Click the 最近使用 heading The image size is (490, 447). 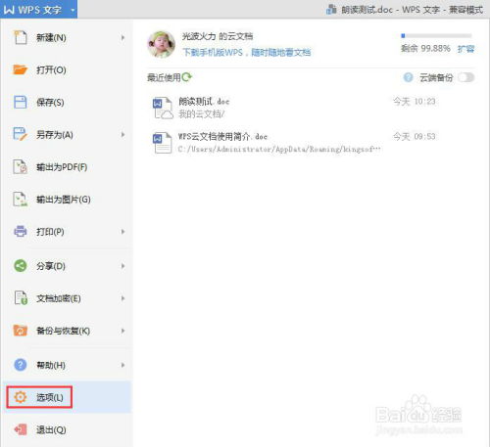[164, 77]
